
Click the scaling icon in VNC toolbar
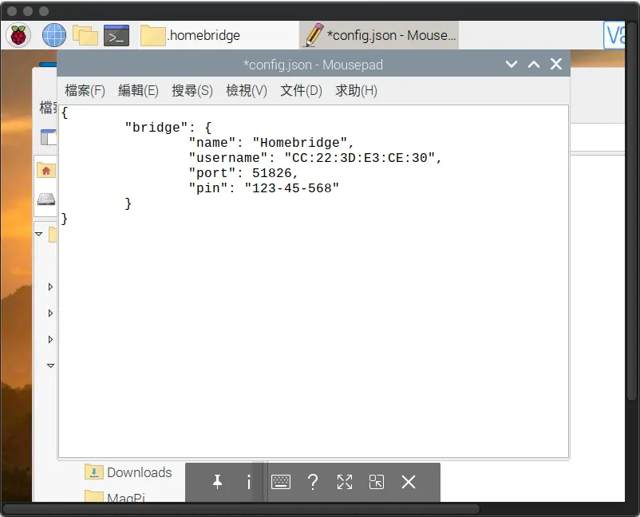[x=377, y=482]
